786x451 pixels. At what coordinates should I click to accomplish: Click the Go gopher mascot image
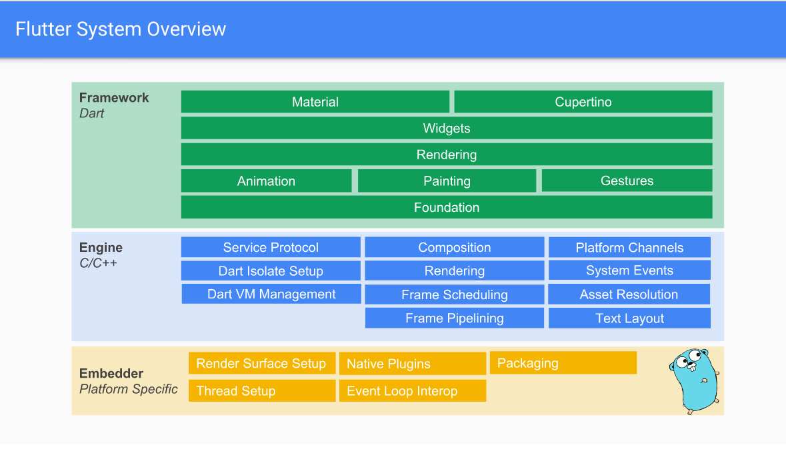[695, 381]
